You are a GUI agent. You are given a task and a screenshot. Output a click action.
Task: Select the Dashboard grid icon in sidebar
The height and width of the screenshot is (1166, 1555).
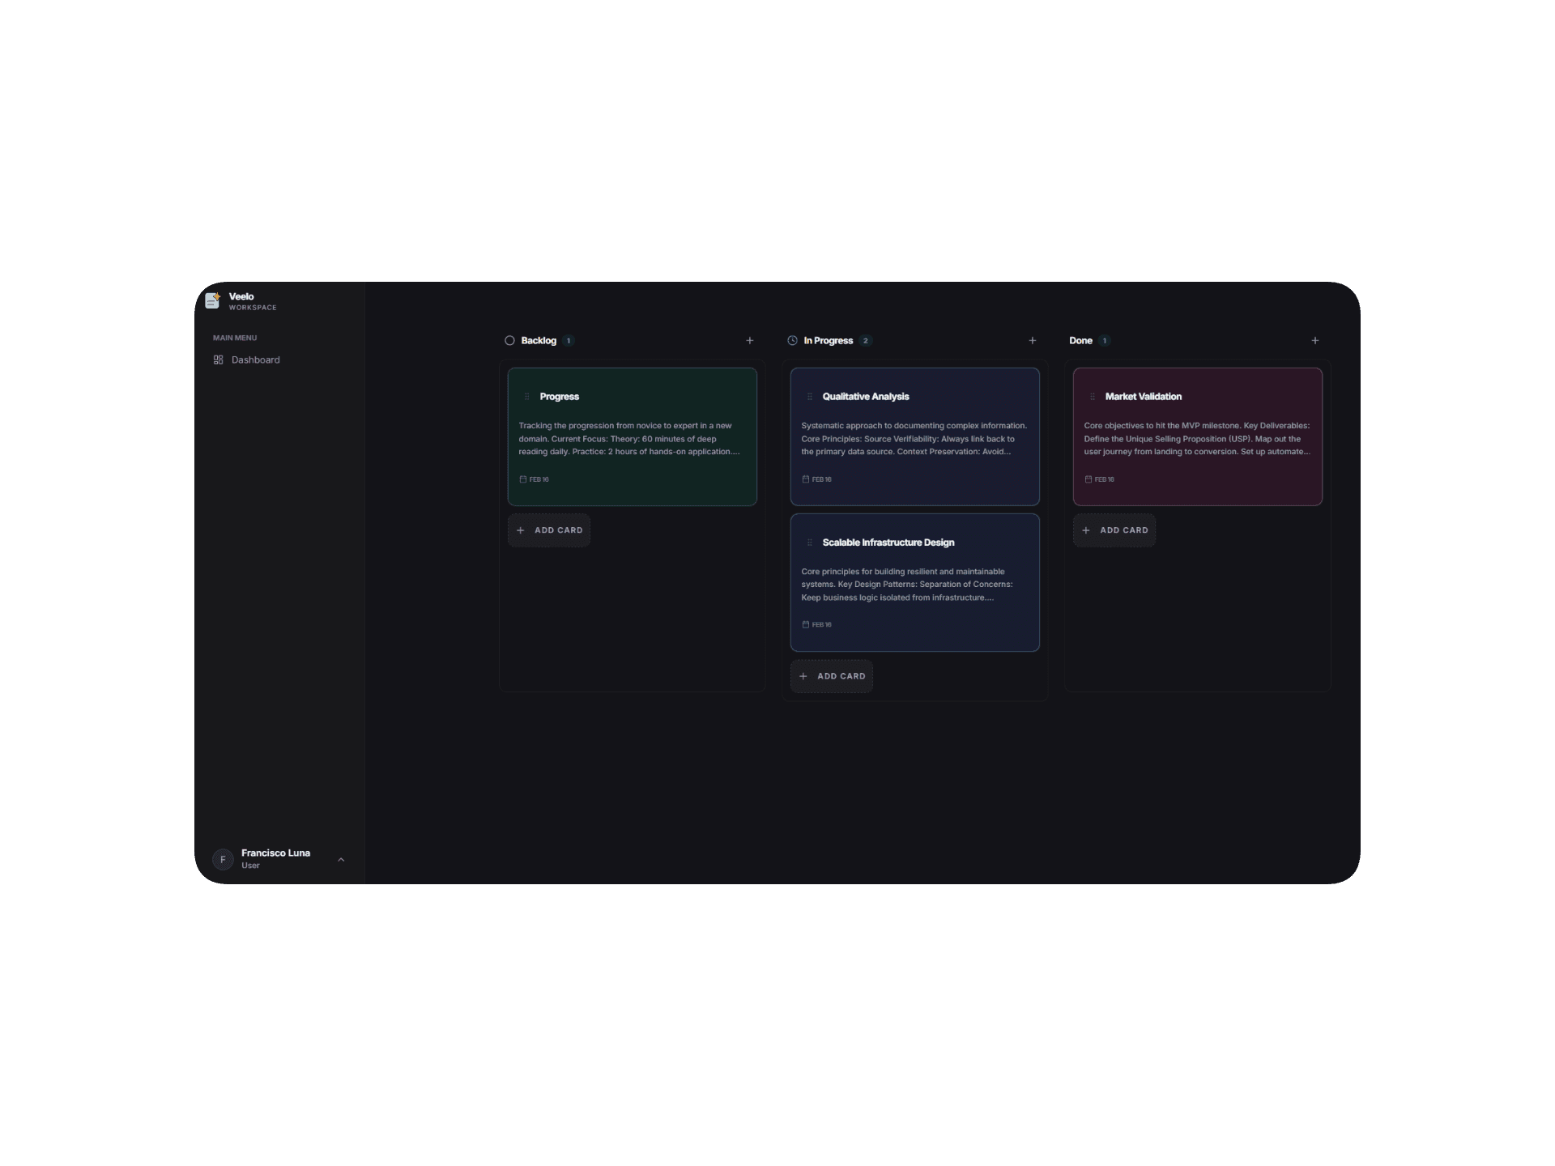tap(219, 360)
